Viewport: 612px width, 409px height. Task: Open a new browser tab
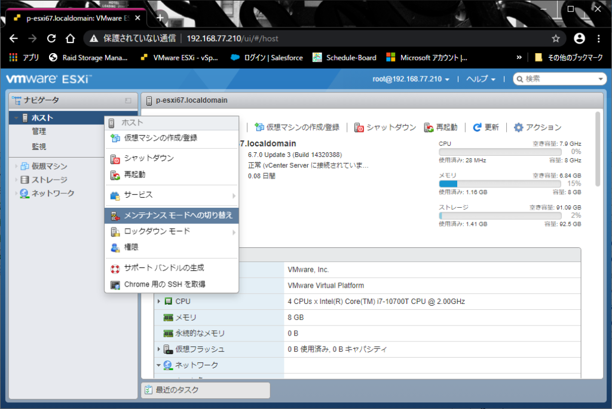pyautogui.click(x=160, y=18)
